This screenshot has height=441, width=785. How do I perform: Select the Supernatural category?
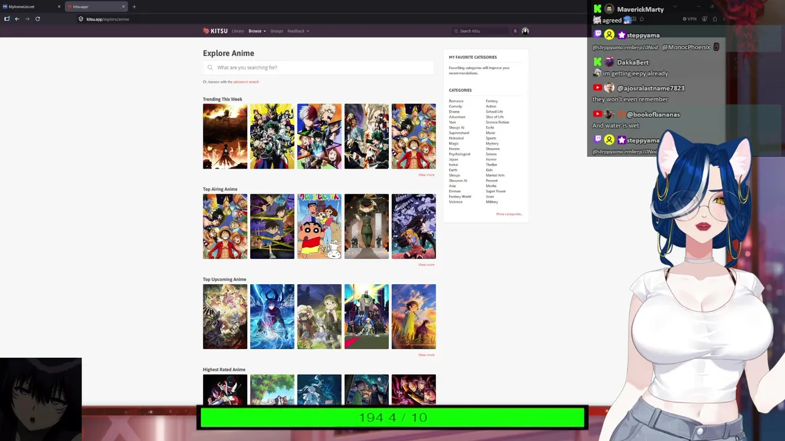coord(459,133)
